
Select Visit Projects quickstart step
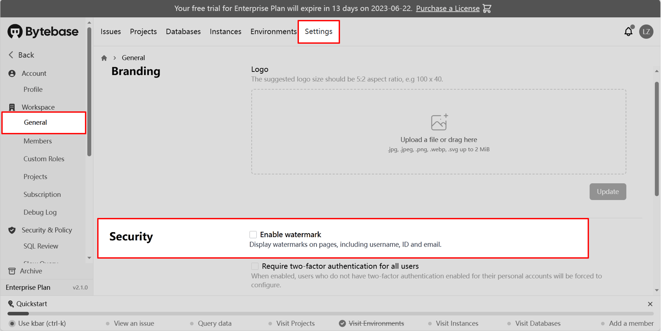tap(292, 323)
